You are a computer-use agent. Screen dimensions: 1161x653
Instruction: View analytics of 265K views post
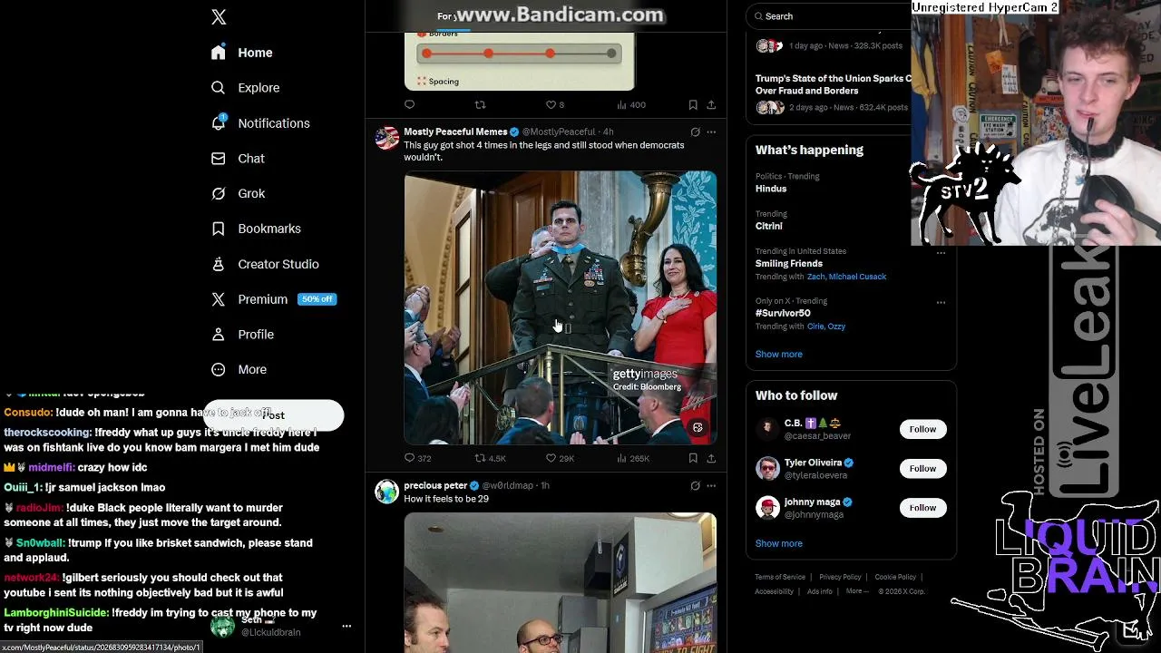pos(633,459)
